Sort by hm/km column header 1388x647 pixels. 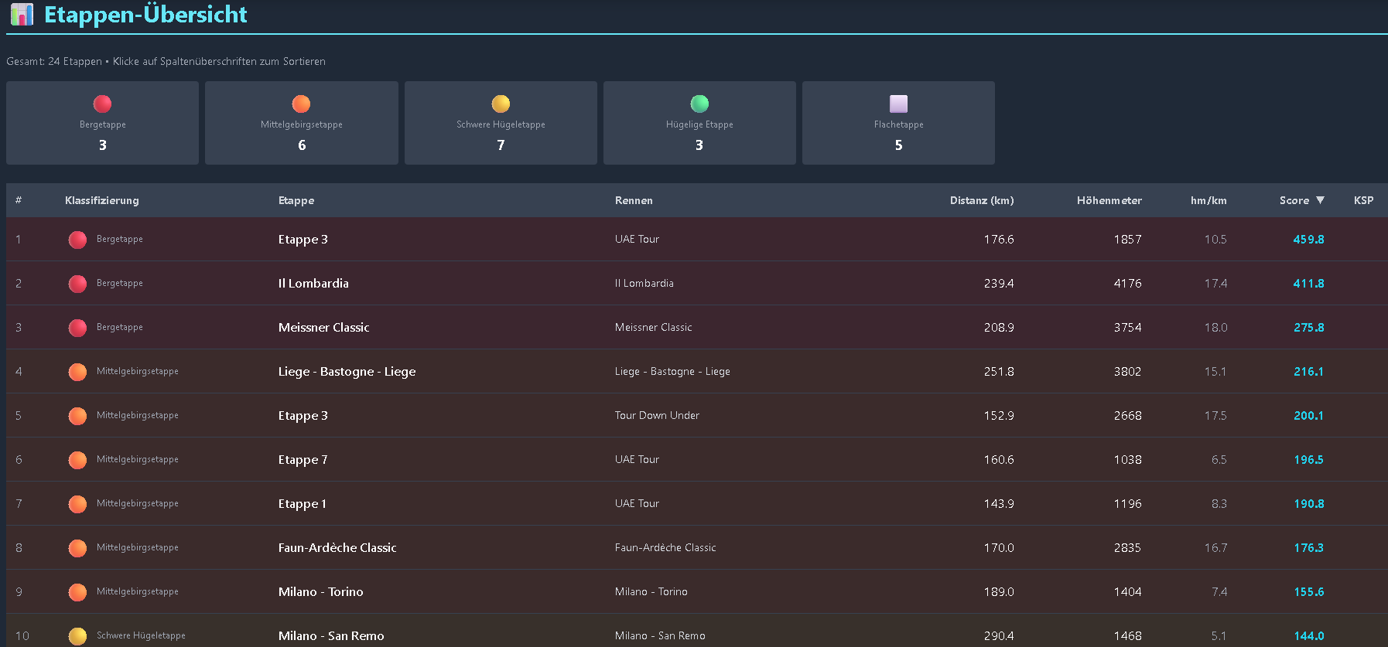point(1208,200)
